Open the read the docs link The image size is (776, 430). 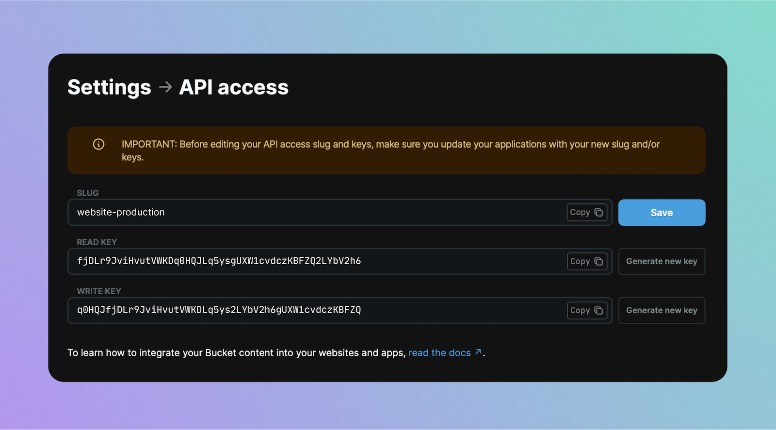click(445, 353)
